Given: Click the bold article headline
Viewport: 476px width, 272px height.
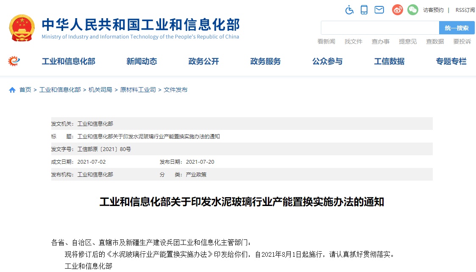Looking at the screenshot, I should pyautogui.click(x=242, y=202).
